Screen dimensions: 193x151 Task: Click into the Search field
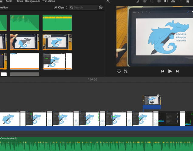pyautogui.click(x=83, y=7)
